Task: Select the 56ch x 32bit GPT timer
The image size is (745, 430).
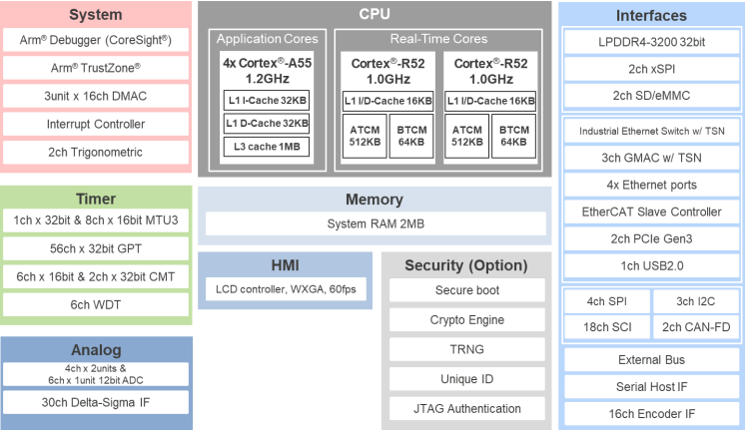Action: 96,248
